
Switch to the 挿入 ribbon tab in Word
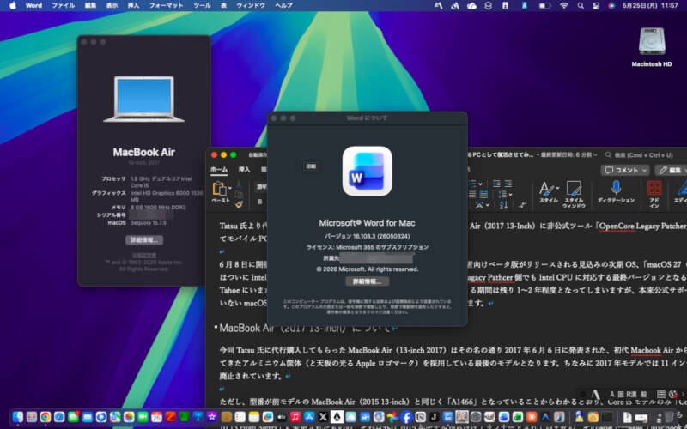pyautogui.click(x=244, y=169)
